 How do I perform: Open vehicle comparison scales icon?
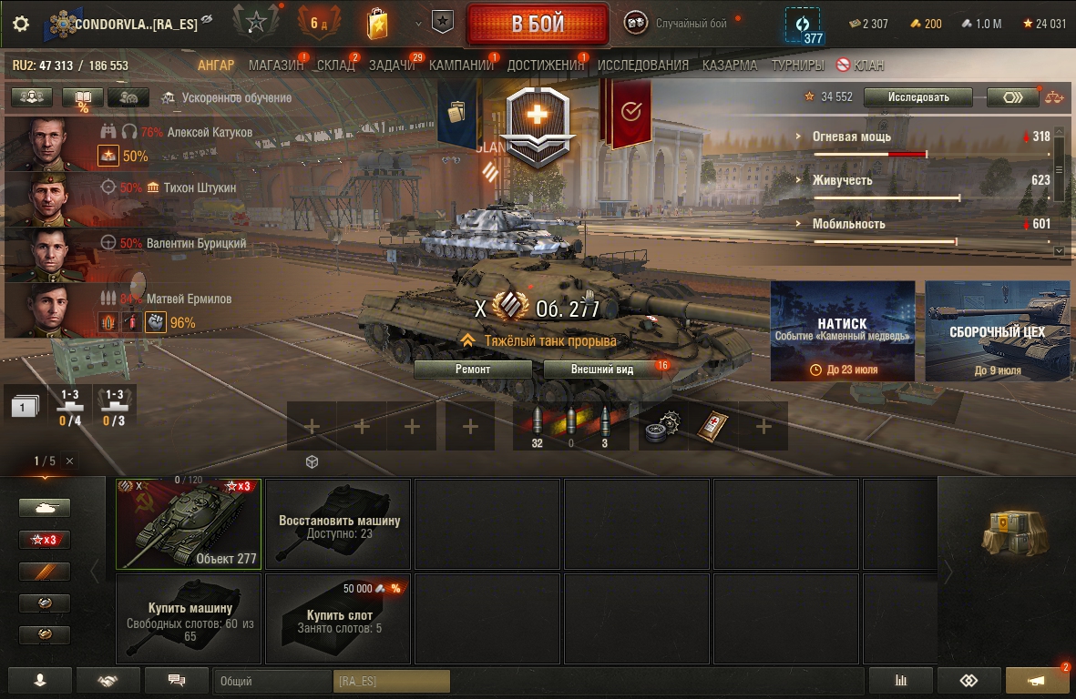[1054, 97]
